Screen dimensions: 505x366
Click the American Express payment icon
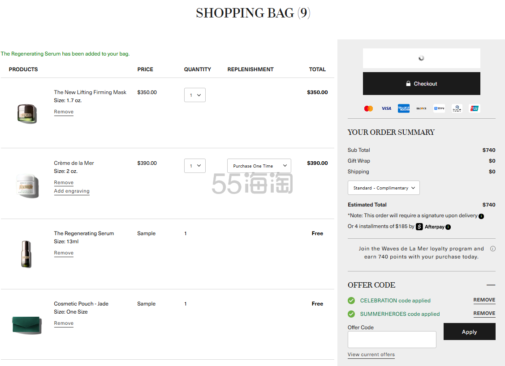click(x=404, y=108)
